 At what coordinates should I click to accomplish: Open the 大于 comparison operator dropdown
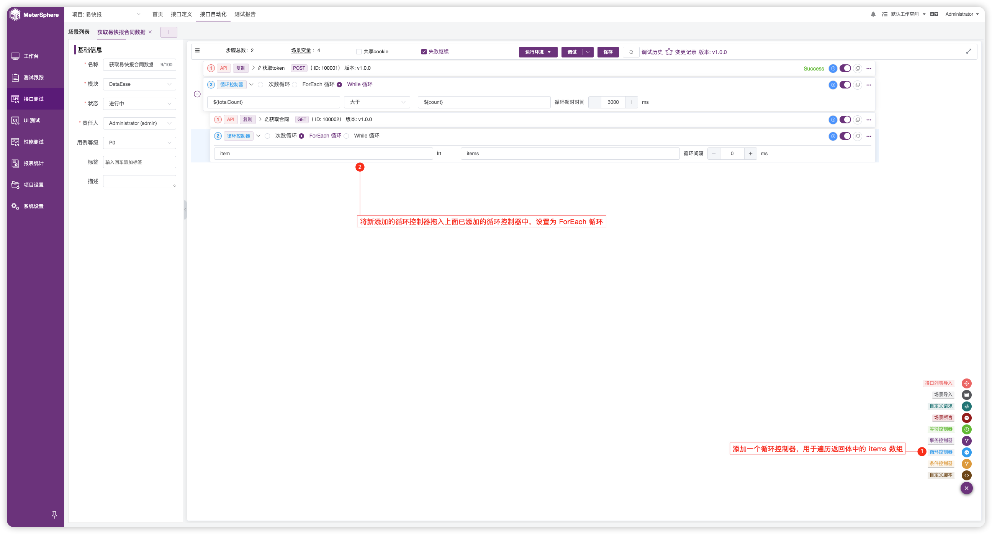pyautogui.click(x=377, y=102)
